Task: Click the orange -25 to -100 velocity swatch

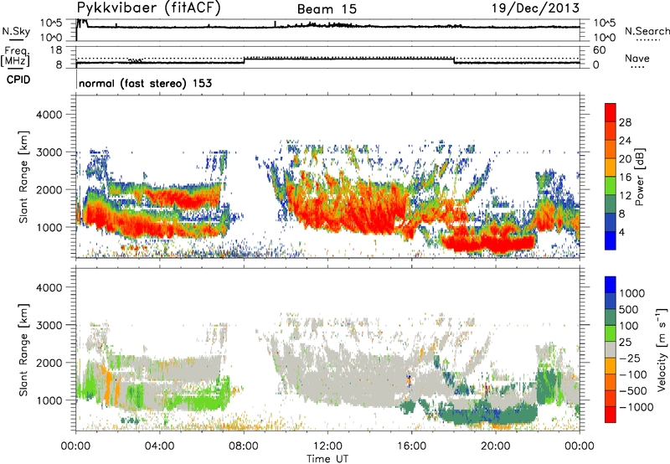Action: pyautogui.click(x=611, y=366)
